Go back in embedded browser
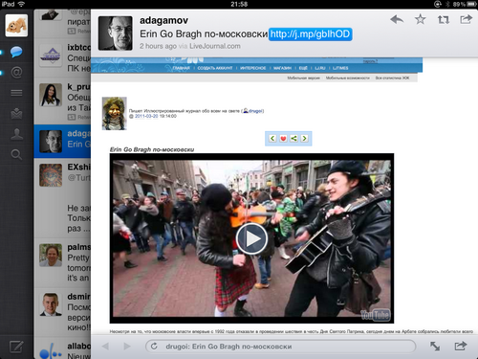 click(105, 347)
